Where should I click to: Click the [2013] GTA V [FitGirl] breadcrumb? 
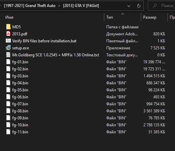click(81, 6)
